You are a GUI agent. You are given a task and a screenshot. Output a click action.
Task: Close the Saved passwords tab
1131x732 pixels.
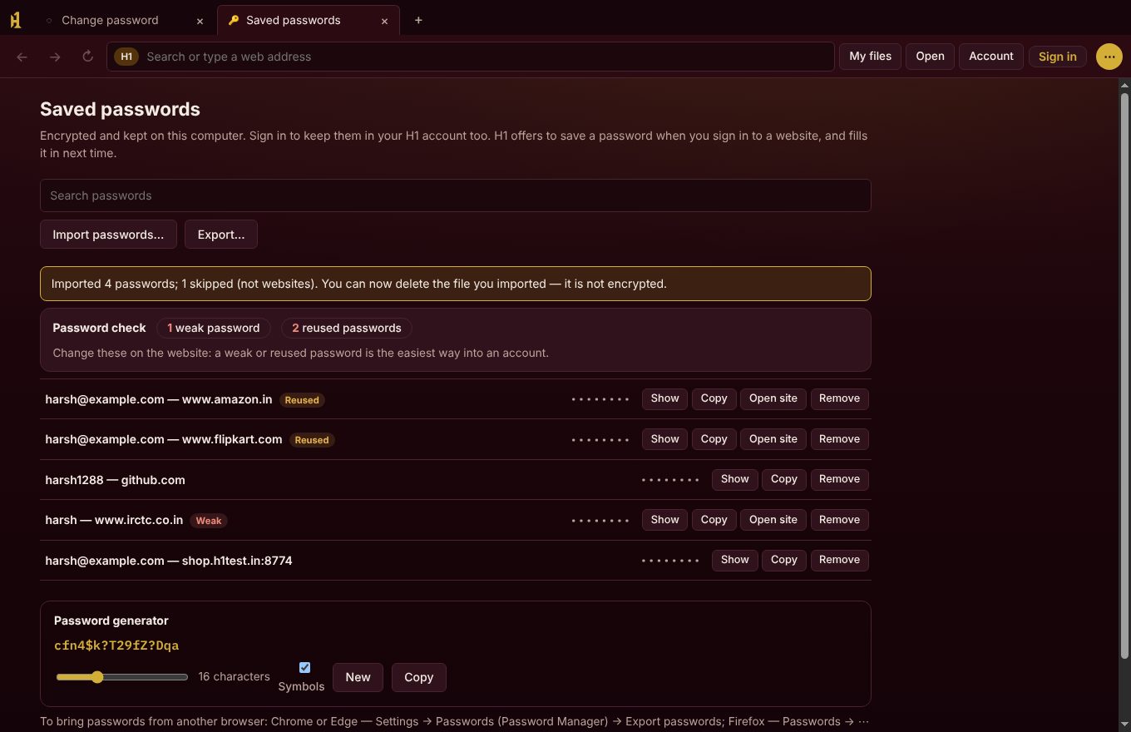coord(384,21)
